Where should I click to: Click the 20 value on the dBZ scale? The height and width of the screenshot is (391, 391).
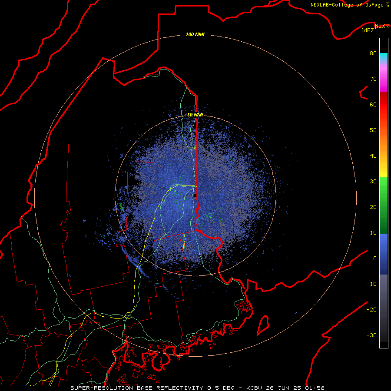pyautogui.click(x=373, y=207)
